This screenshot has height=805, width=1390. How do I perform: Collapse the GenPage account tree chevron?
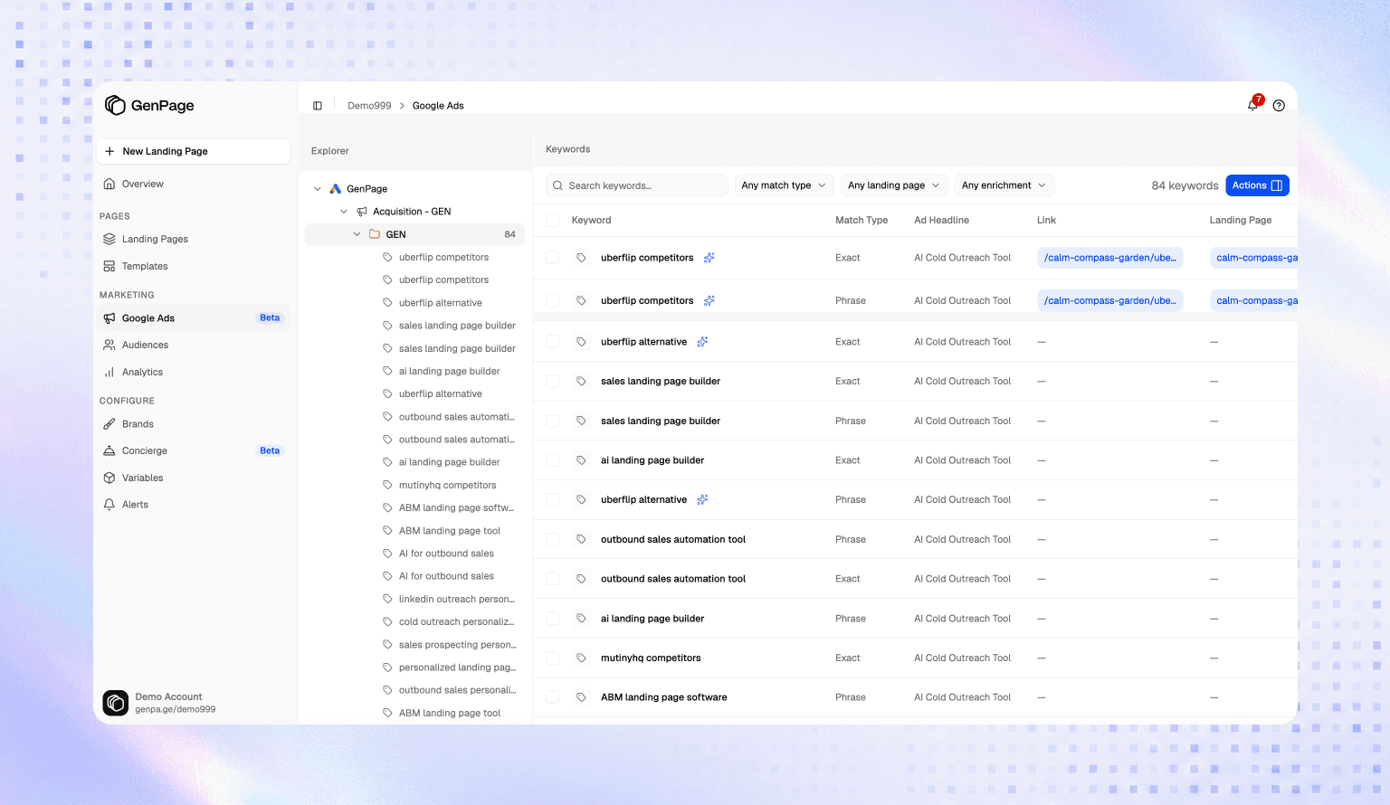pyautogui.click(x=318, y=189)
